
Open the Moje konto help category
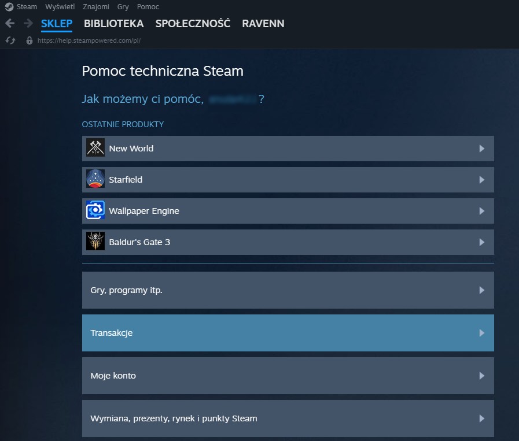tap(288, 376)
